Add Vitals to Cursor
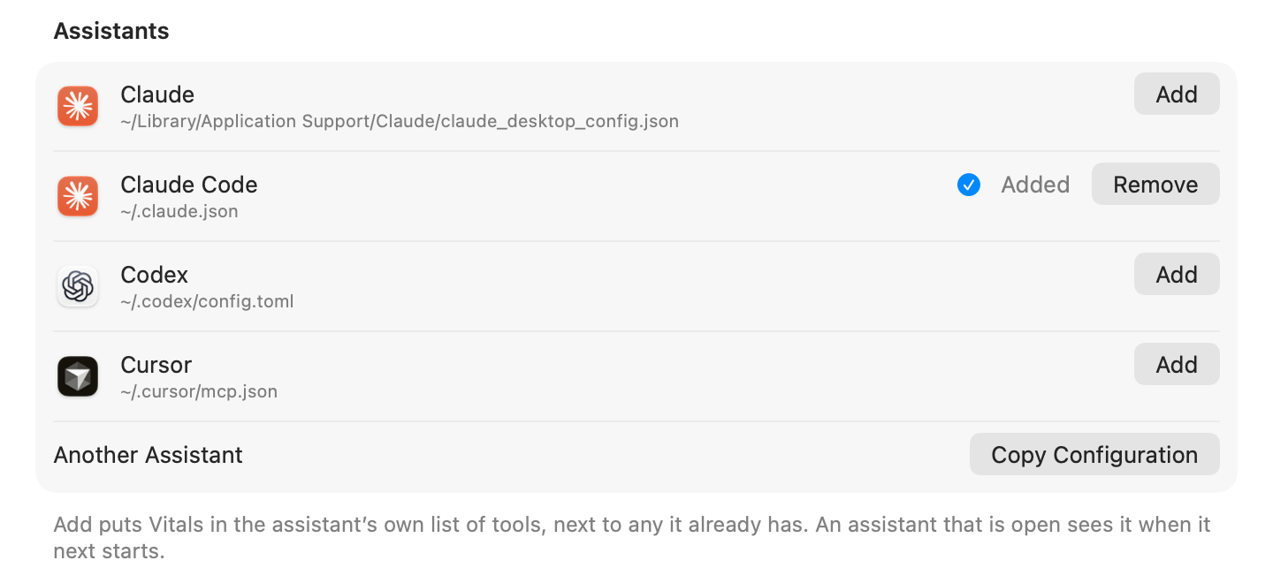1273x583 pixels. click(1177, 365)
